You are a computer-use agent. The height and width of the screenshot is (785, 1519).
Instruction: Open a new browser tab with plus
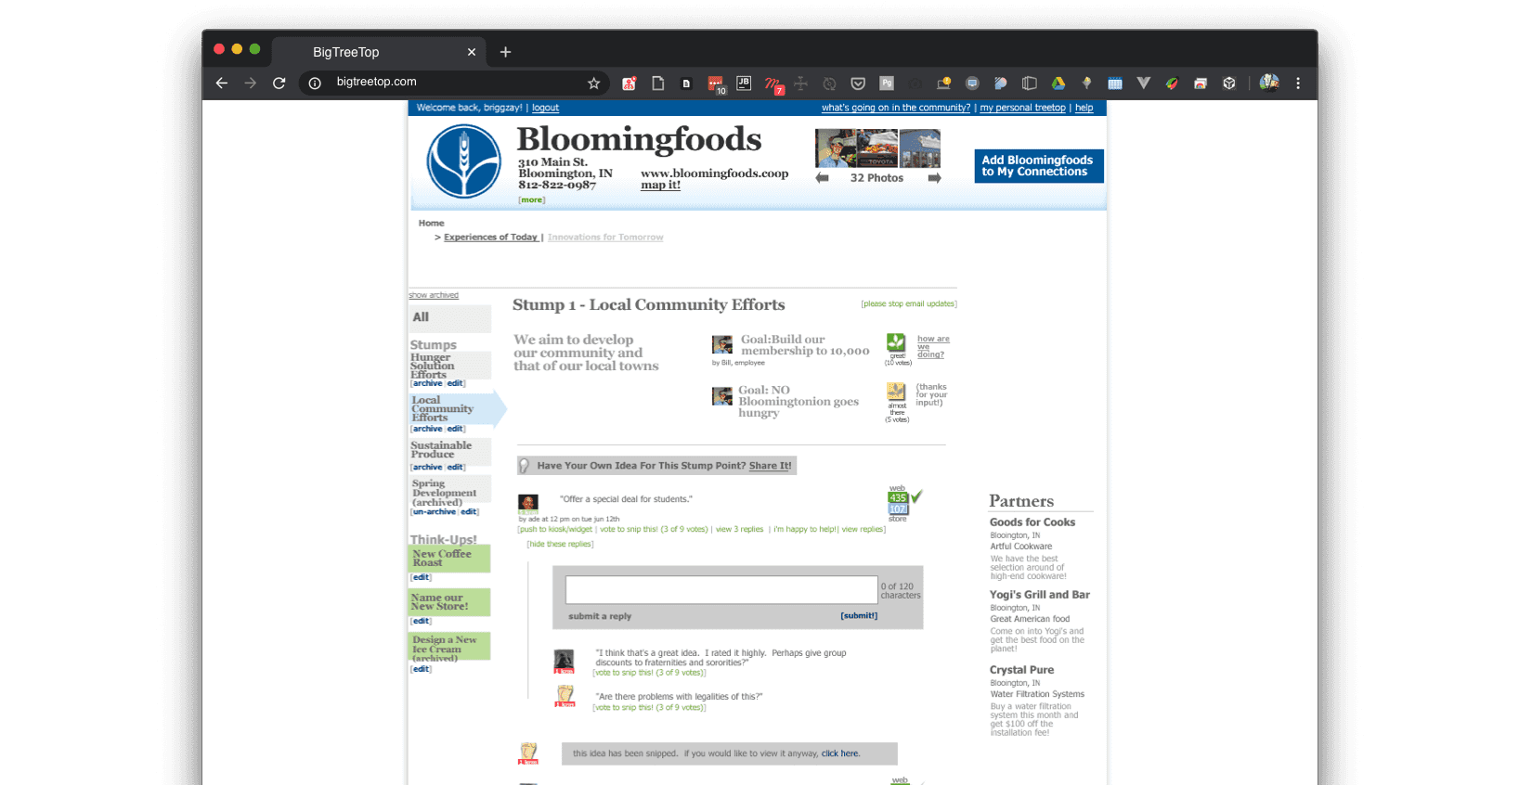[x=505, y=52]
